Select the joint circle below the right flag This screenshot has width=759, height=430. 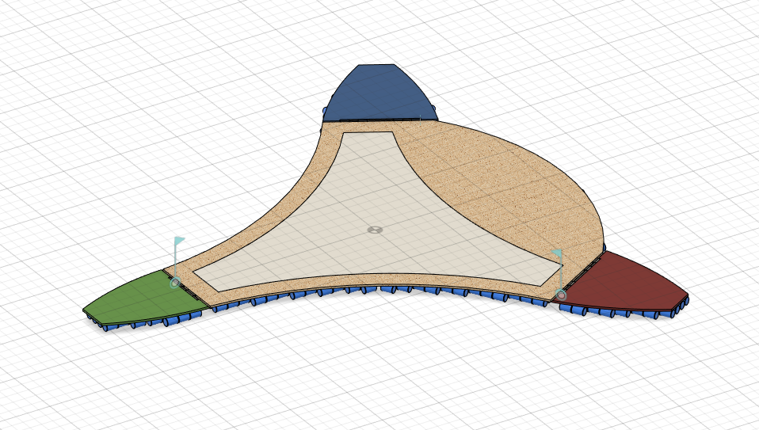(x=562, y=295)
